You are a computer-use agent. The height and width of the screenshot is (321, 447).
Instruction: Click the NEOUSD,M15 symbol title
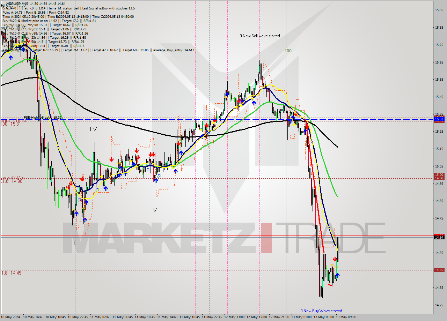17,4
